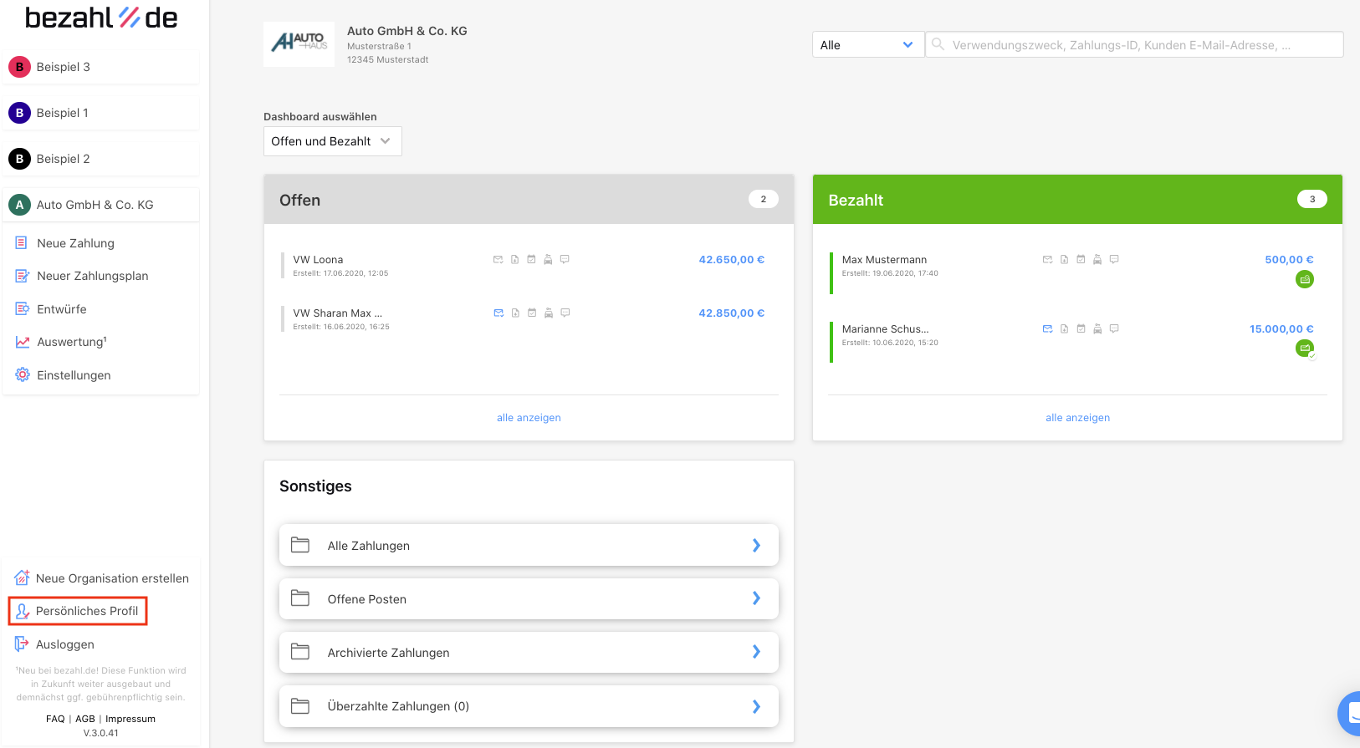Image resolution: width=1360 pixels, height=748 pixels.
Task: Click the calendar icon on VW Sharan Max row
Action: (x=532, y=313)
